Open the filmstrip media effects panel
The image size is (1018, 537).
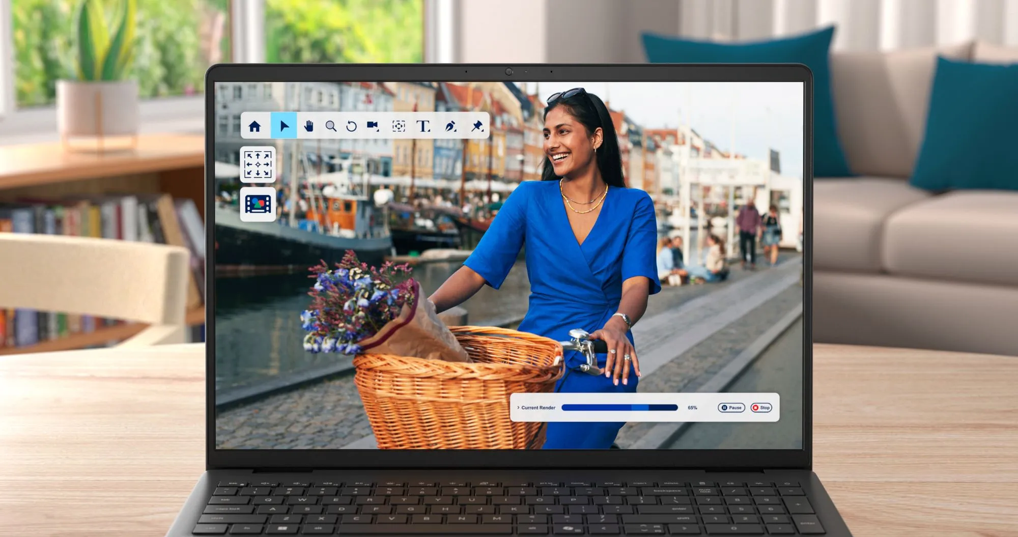pyautogui.click(x=258, y=204)
